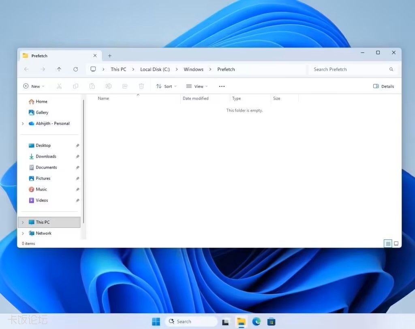Click the Copy icon in toolbar
The width and height of the screenshot is (415, 329).
click(75, 86)
